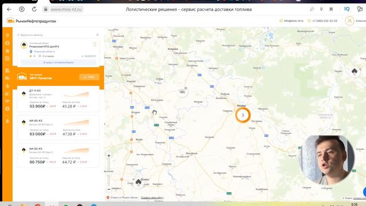The image size is (366, 206).
Task: Click the price trend chart on АИ-95-К5 card
Action: click(x=77, y=122)
